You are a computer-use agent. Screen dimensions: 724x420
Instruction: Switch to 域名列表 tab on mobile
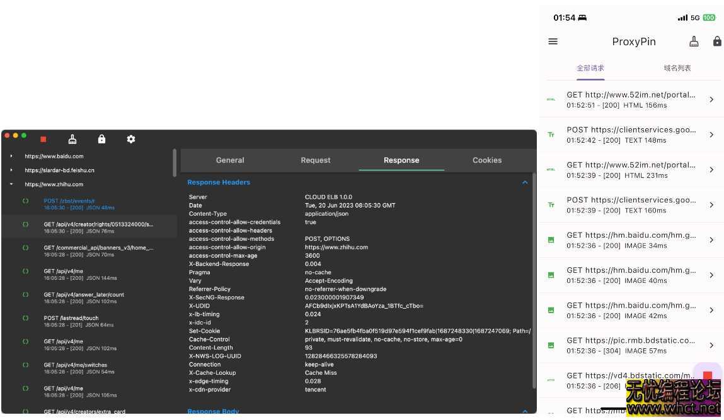pyautogui.click(x=677, y=68)
